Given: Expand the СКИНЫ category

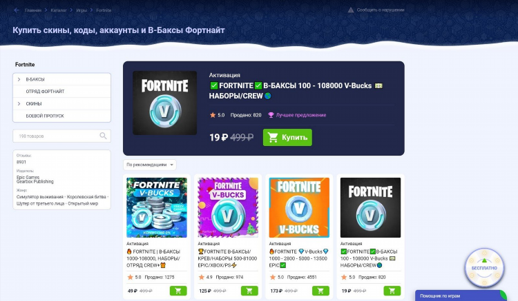Looking at the screenshot, I should click(19, 103).
